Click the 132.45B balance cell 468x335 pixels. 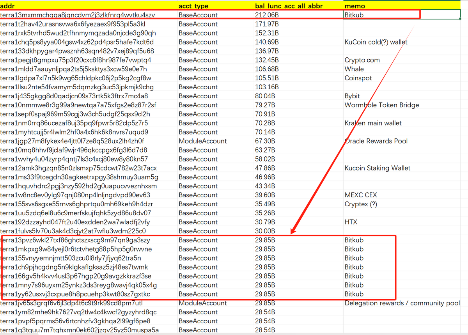[x=298, y=60]
